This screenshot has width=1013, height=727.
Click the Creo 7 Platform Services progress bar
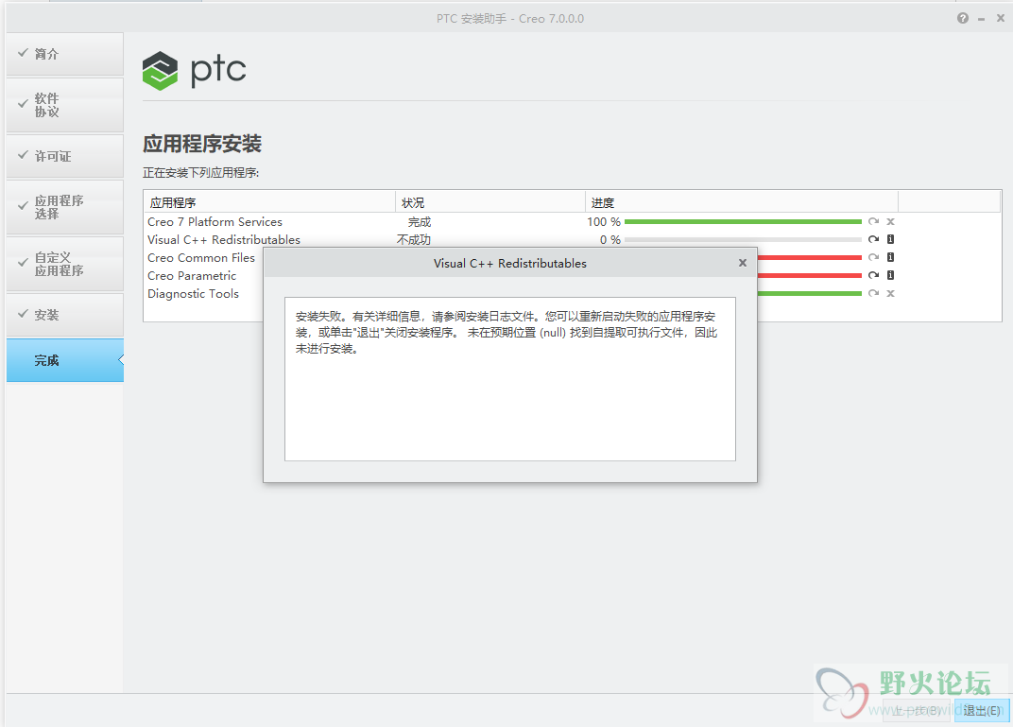coord(743,221)
